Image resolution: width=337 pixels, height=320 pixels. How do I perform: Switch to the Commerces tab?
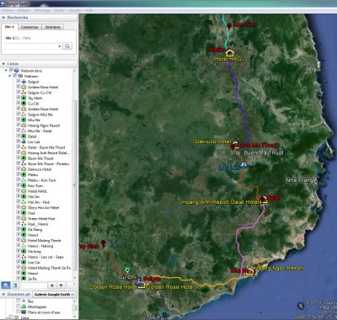point(29,27)
